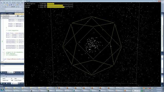Screen dimensions: 164x92
Task: Open the Edit menu in Visual Studio
Action: [4, 3]
